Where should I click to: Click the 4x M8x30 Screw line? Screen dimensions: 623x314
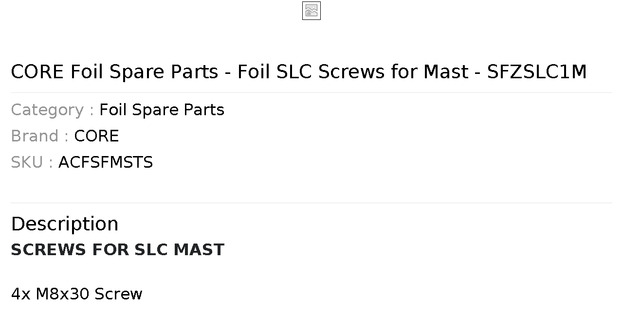click(x=76, y=294)
